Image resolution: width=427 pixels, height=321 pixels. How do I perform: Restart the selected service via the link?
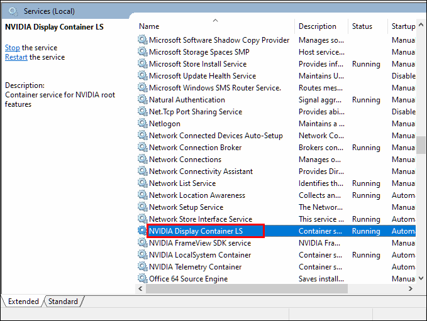pyautogui.click(x=16, y=57)
